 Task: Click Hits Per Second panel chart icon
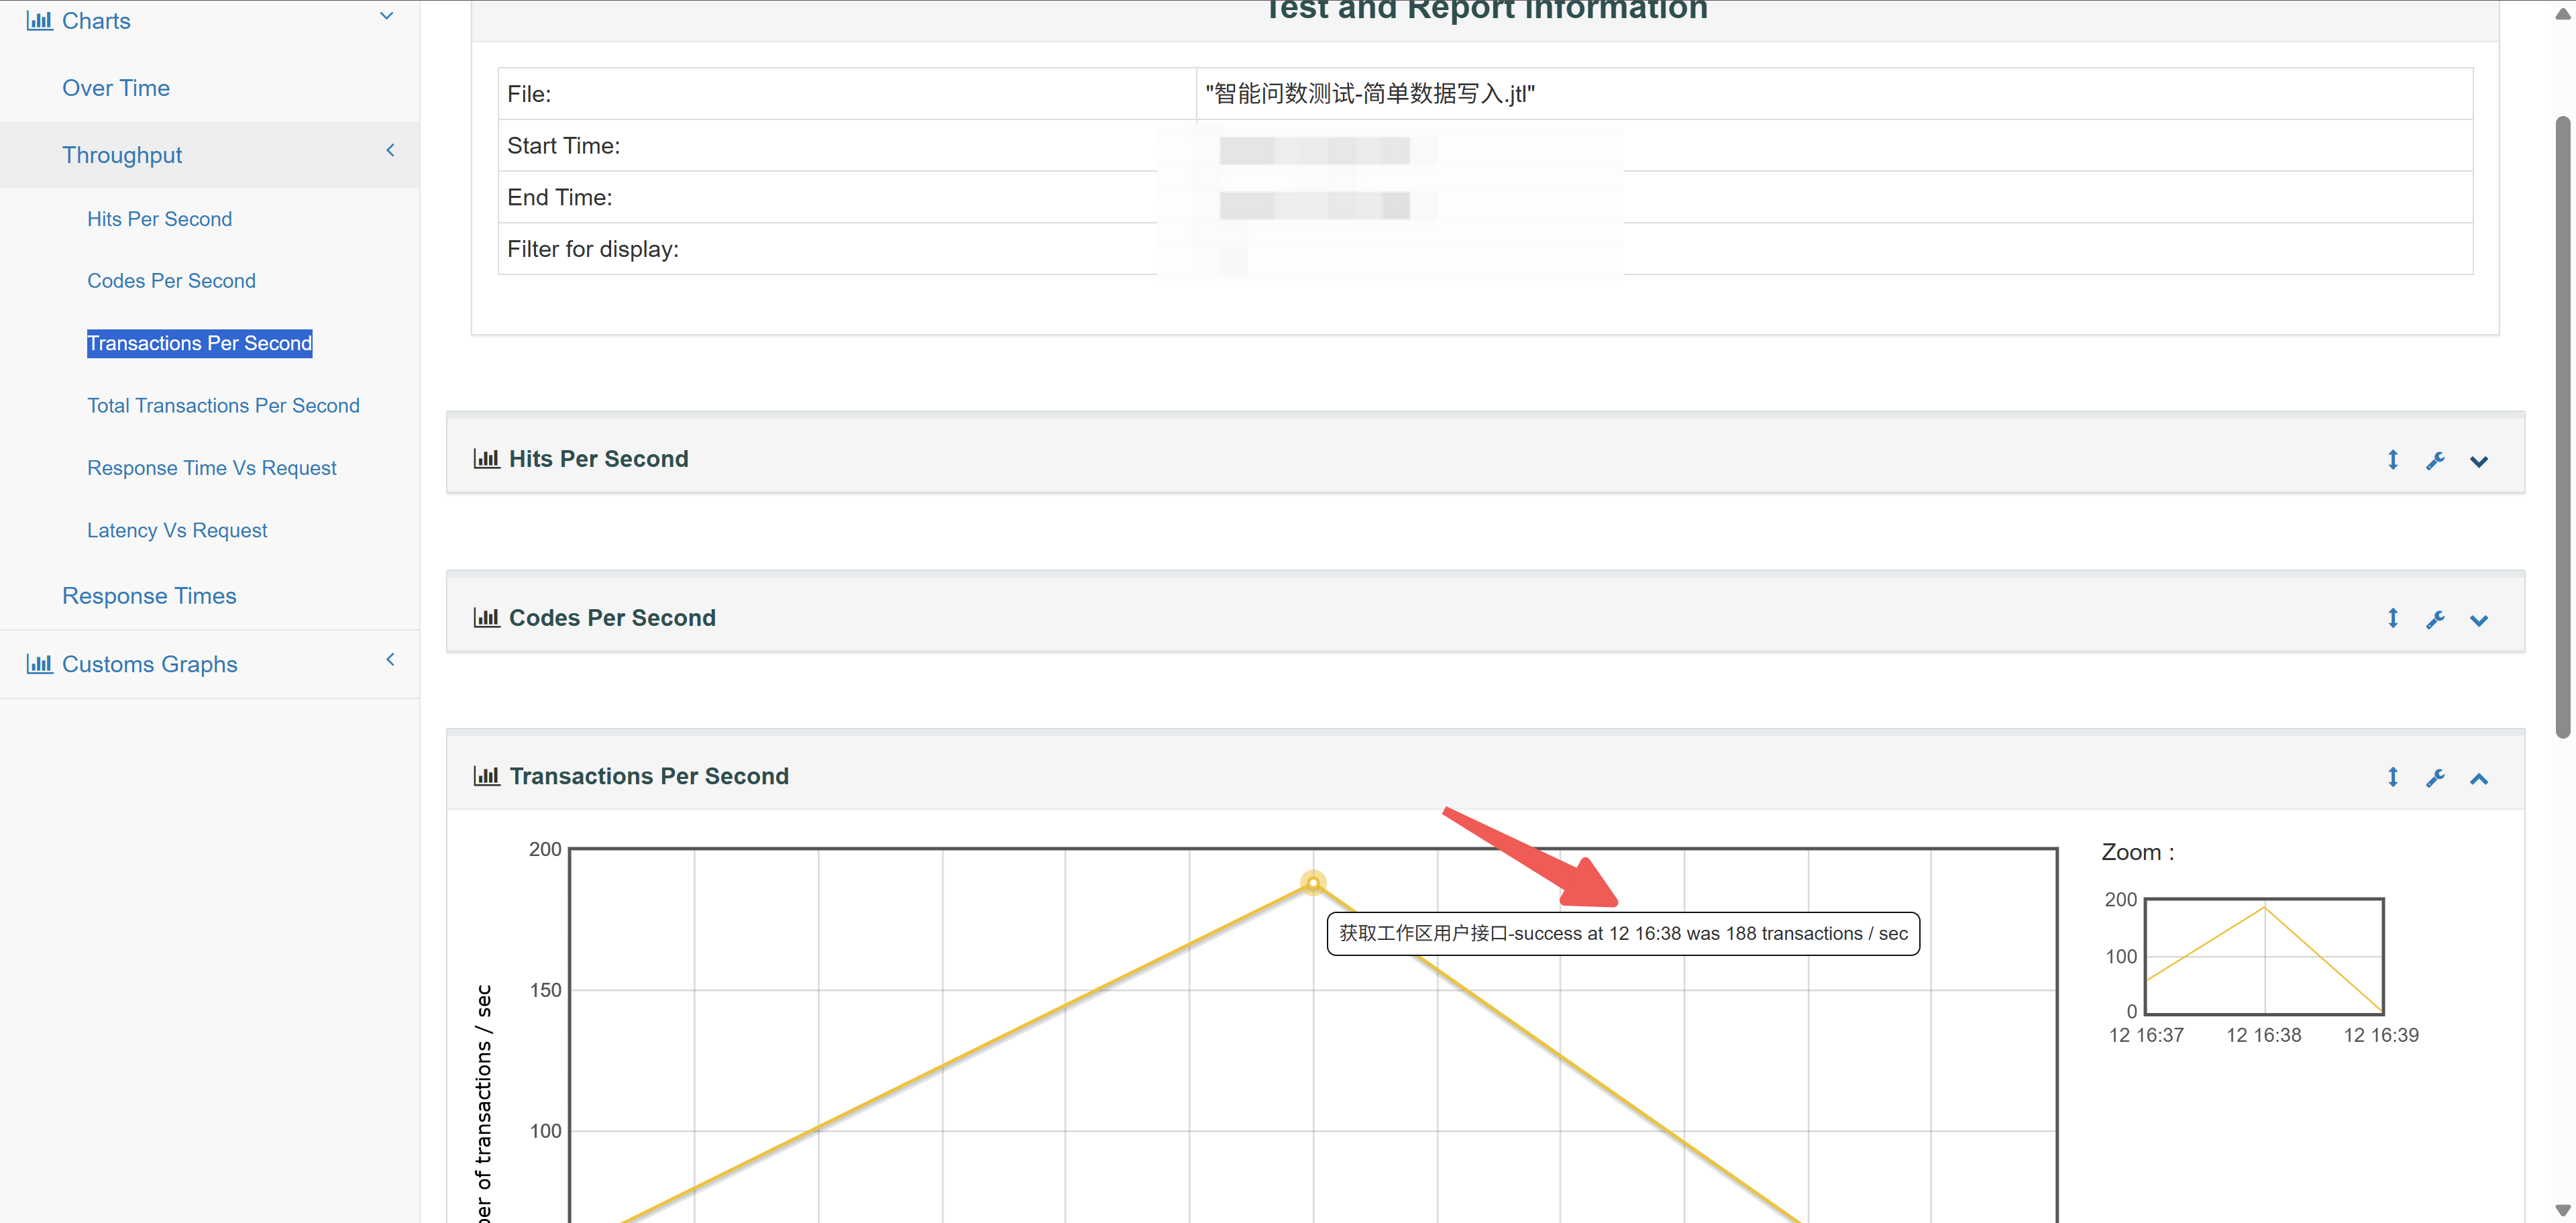point(486,458)
